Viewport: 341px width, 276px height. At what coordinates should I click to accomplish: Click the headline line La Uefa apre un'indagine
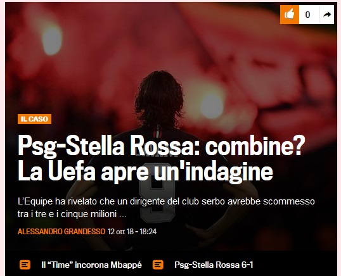145,172
